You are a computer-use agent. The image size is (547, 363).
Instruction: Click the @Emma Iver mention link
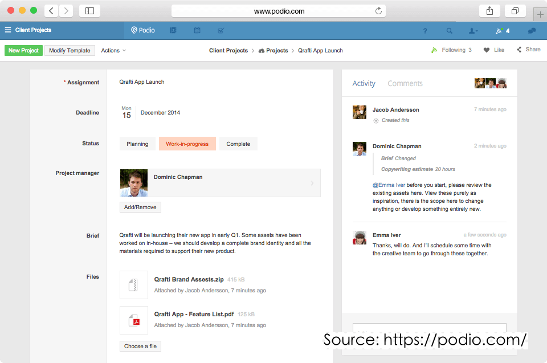pos(389,185)
